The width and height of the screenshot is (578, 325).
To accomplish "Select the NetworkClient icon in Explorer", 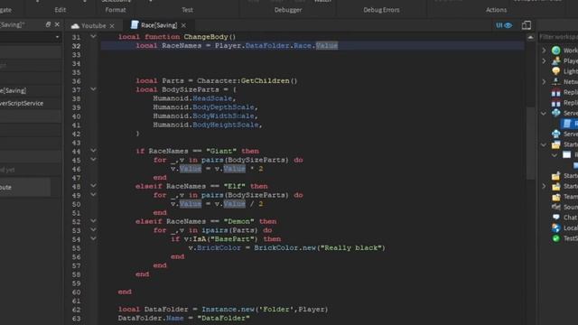I will tap(556, 81).
